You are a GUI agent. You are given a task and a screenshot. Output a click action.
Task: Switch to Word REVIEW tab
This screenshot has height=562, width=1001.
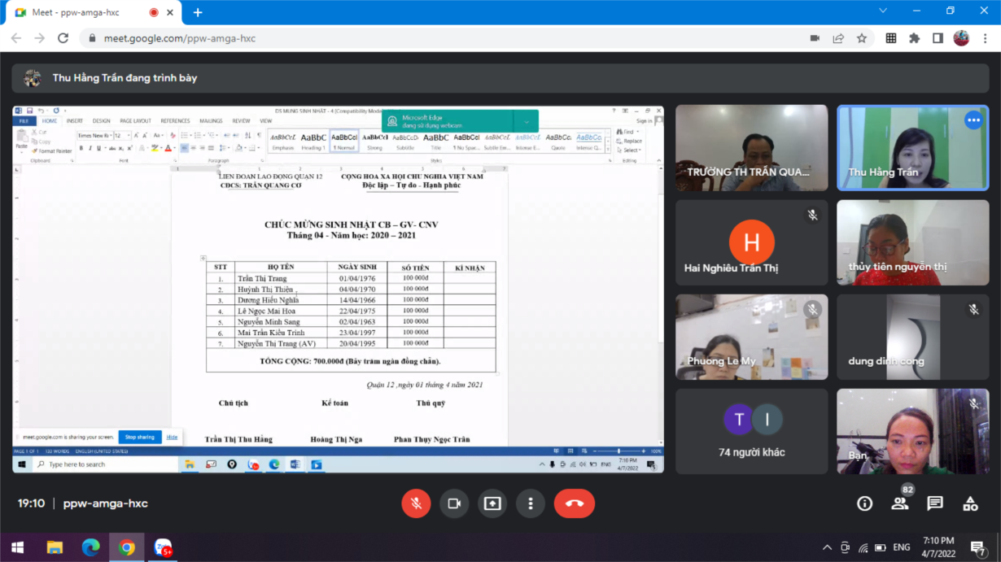(241, 121)
